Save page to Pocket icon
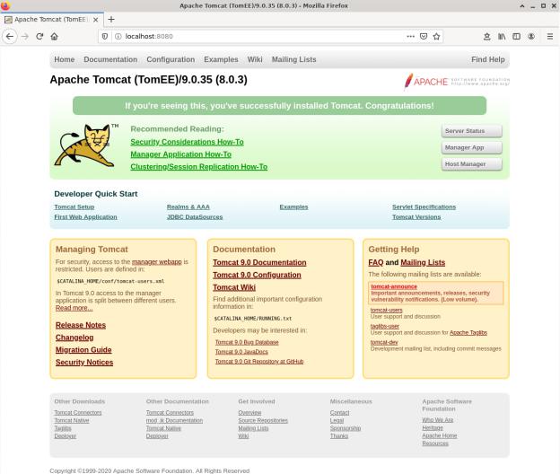The height and width of the screenshot is (474, 560). click(x=424, y=37)
